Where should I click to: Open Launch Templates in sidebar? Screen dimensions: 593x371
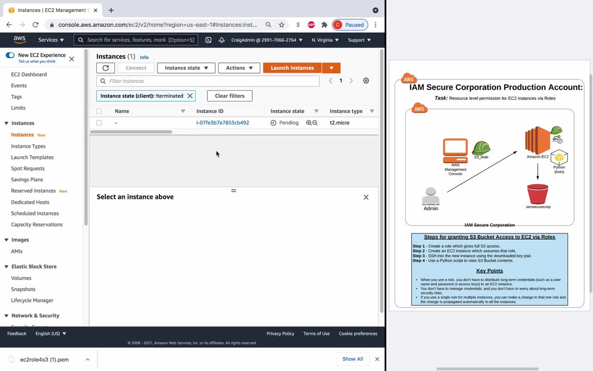pos(32,157)
